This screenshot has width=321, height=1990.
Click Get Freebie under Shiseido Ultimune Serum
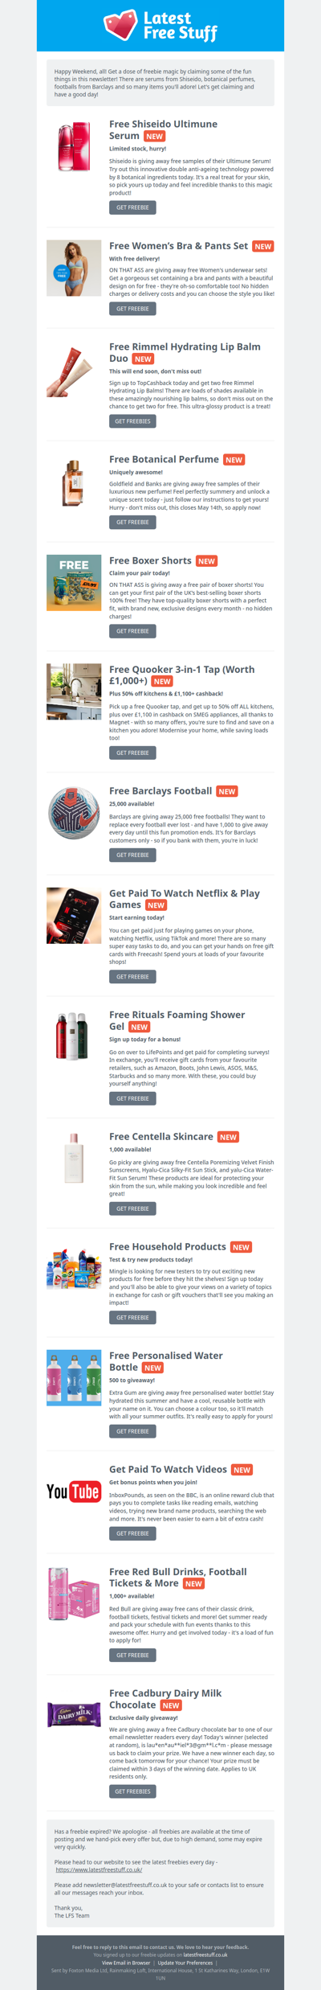(132, 207)
